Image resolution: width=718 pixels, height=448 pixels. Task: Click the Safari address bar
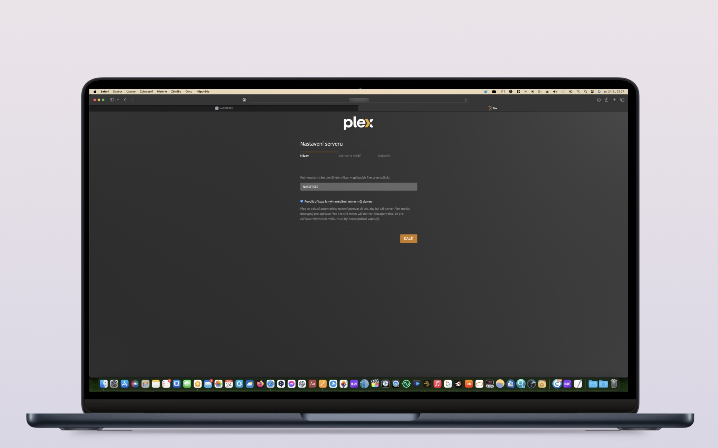358,100
